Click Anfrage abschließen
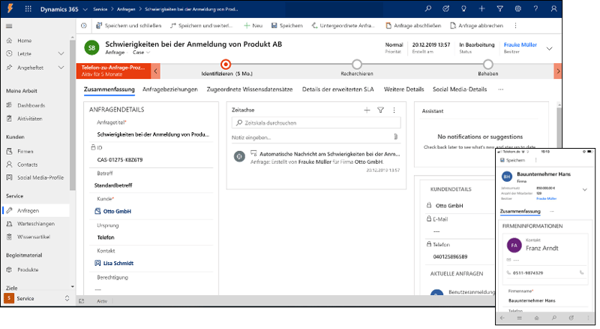The width and height of the screenshot is (600, 329). [x=413, y=26]
